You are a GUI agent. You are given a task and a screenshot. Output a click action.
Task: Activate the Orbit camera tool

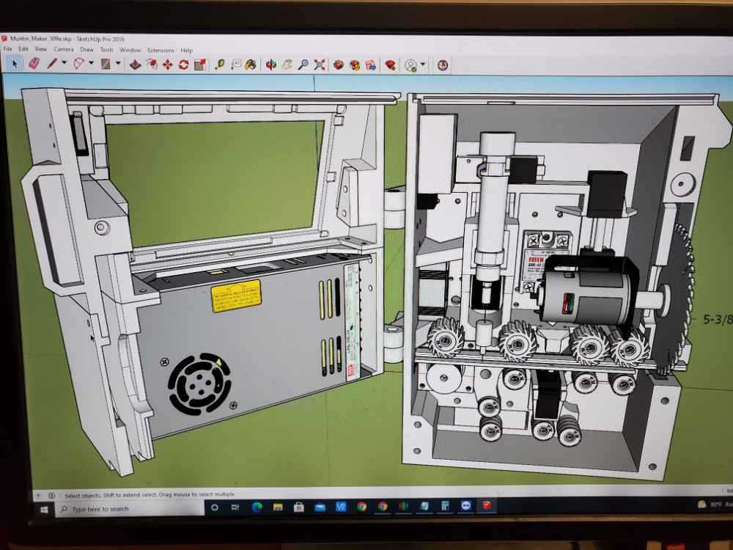(x=271, y=65)
